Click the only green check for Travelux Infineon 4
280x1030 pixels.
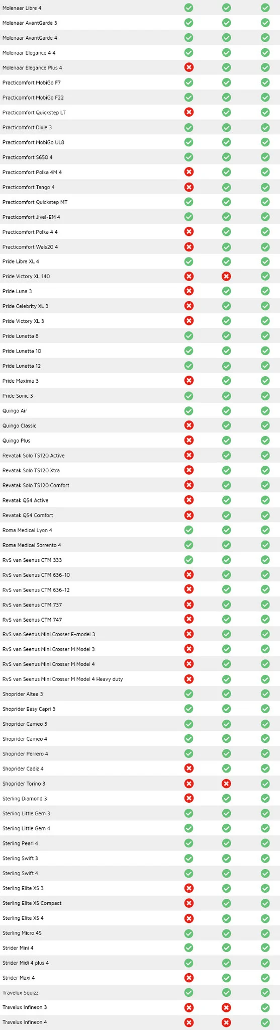coord(265,1022)
